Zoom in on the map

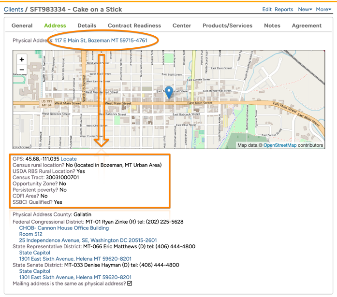tap(22, 59)
